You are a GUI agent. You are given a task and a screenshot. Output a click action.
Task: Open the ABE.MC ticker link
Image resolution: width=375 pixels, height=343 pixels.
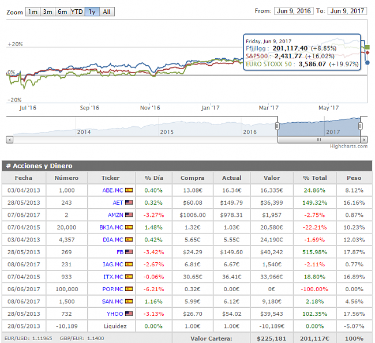point(112,190)
